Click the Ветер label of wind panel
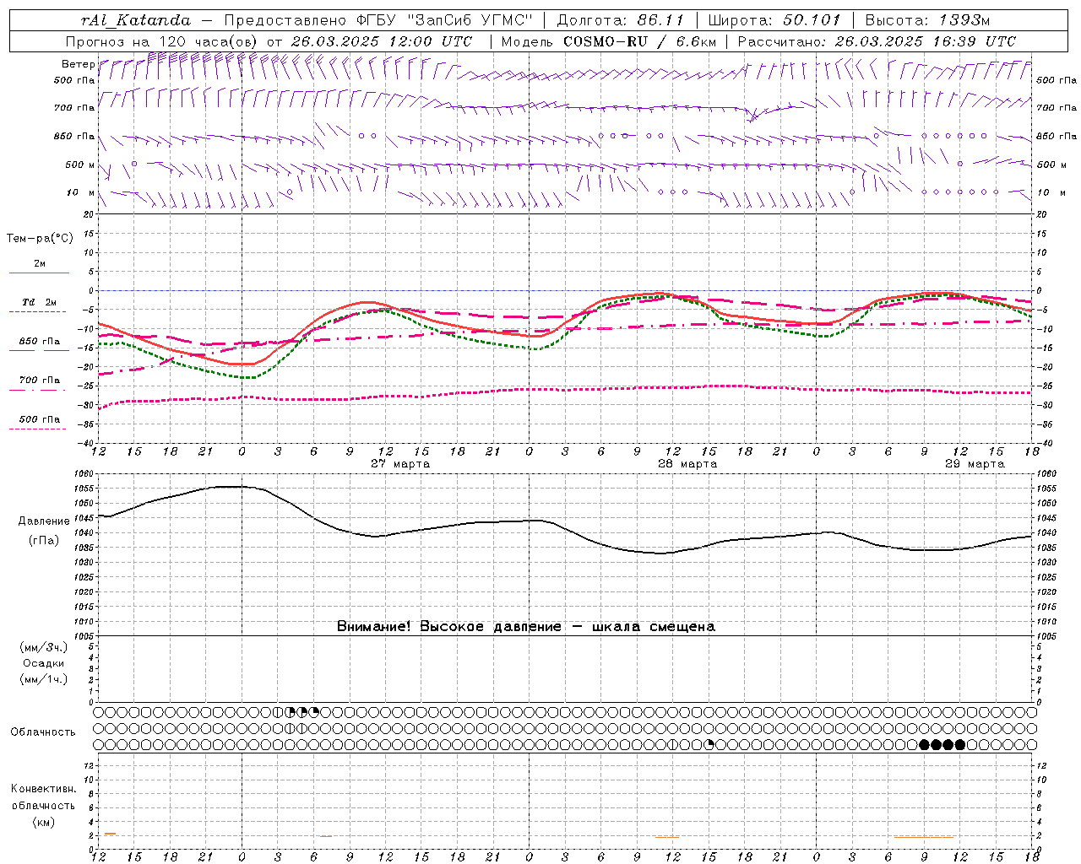The image size is (1081, 864). click(78, 64)
